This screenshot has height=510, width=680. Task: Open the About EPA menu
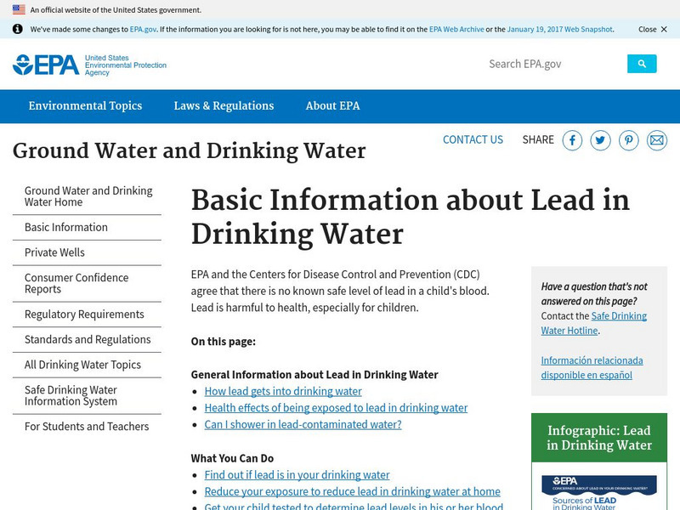point(332,105)
